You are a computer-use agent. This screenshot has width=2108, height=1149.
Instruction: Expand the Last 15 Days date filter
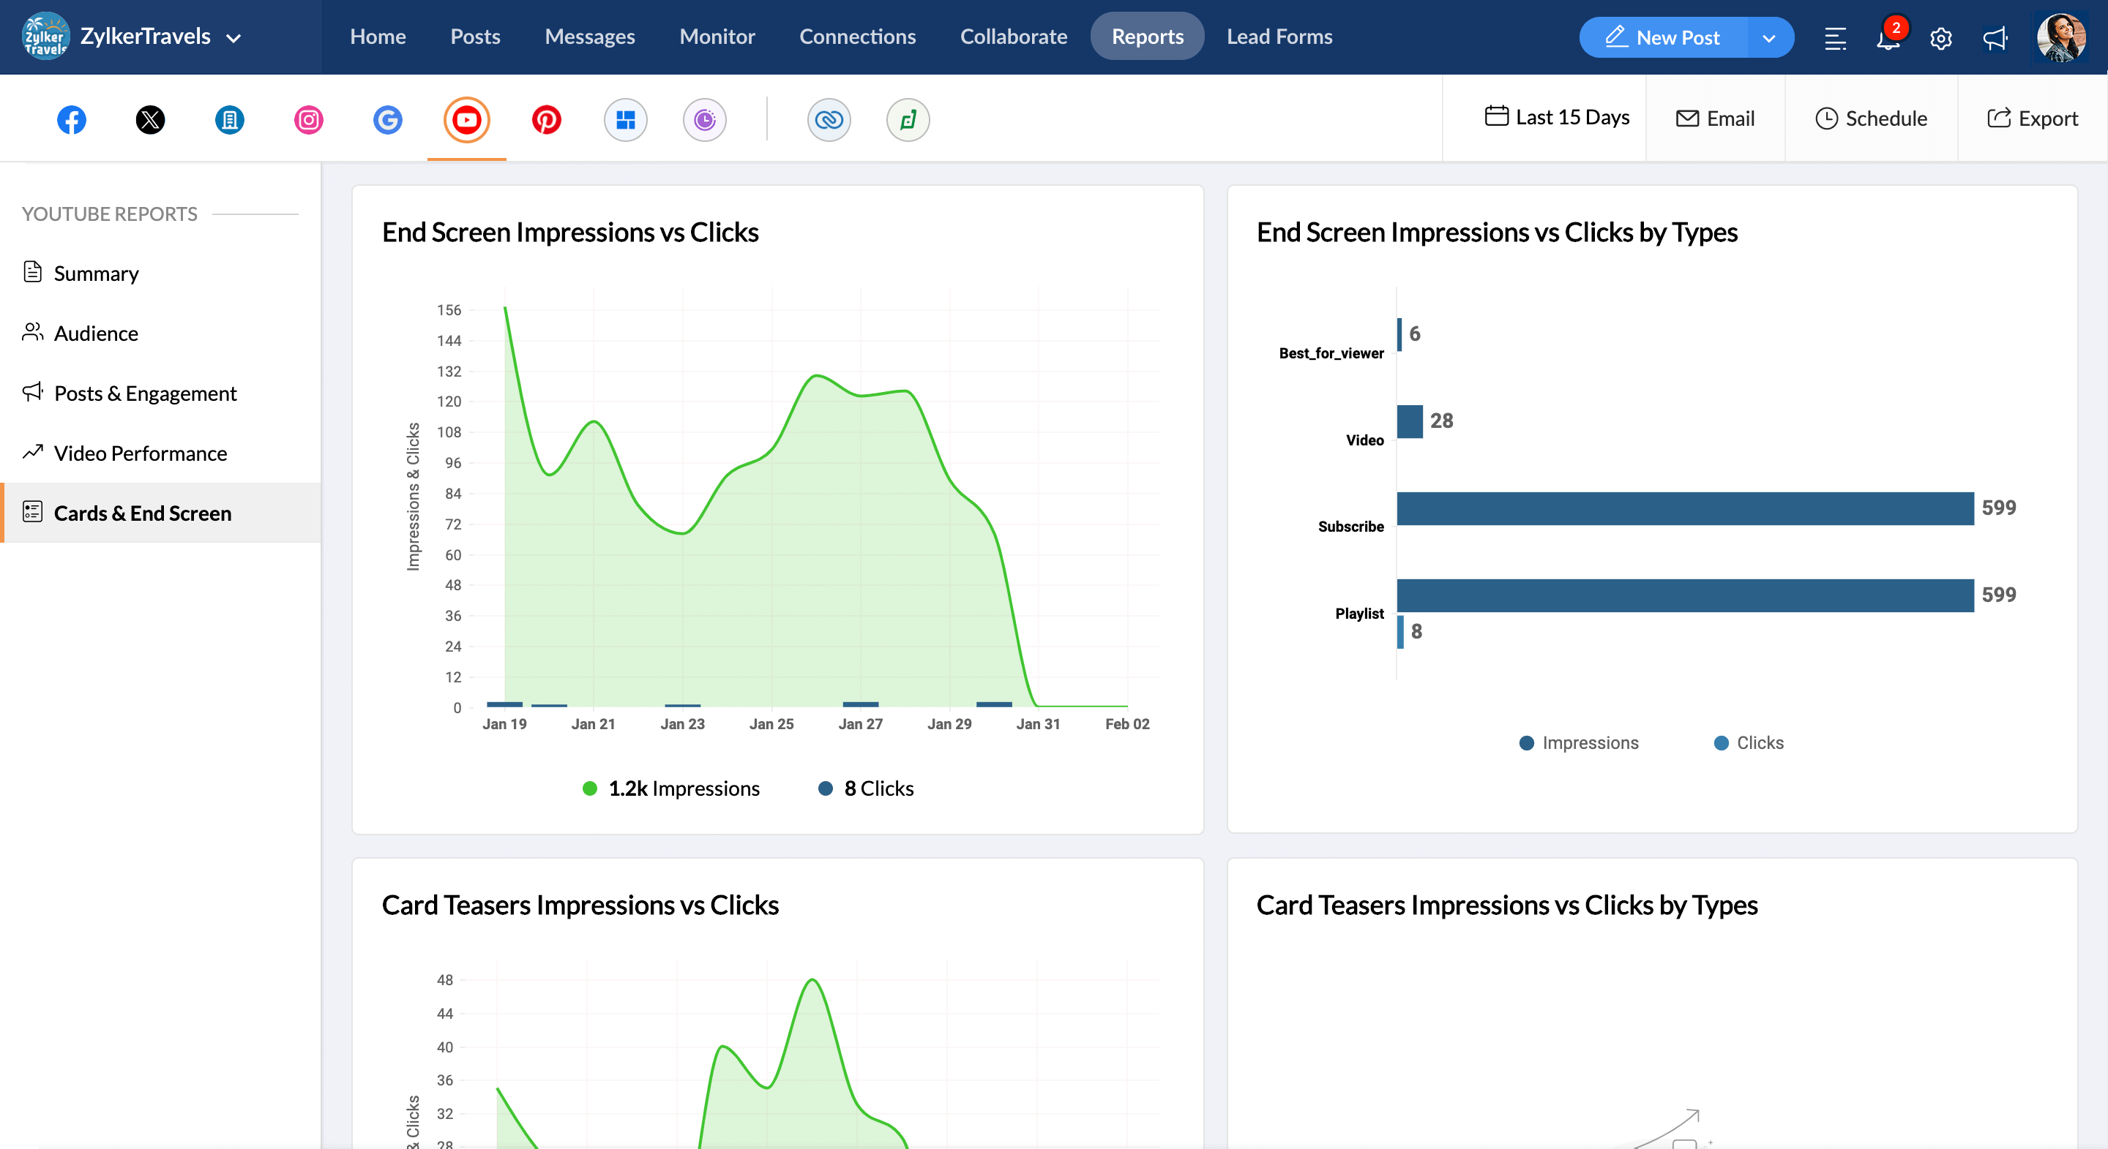click(1556, 118)
